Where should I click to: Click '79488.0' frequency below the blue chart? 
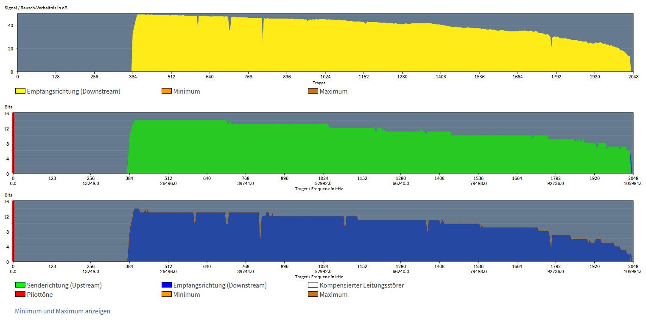478,272
